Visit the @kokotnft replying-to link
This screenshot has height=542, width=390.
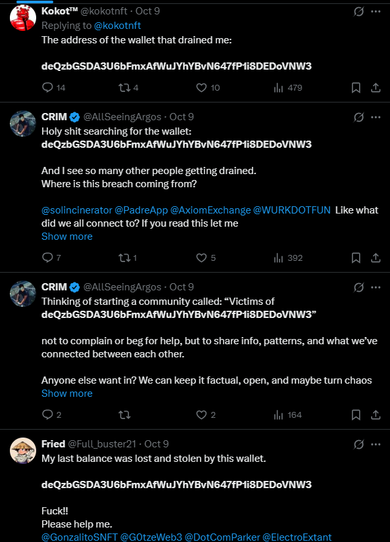coord(117,26)
